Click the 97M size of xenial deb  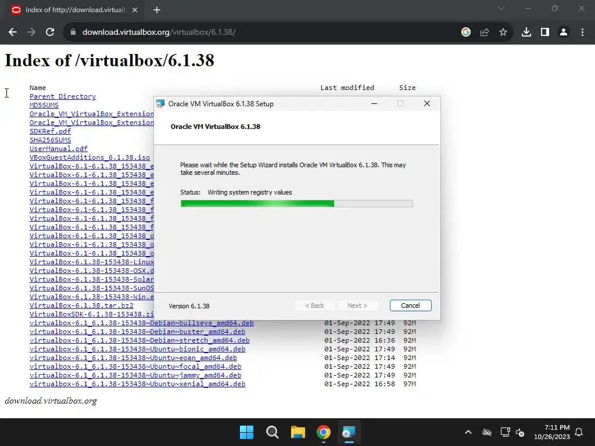click(x=410, y=384)
